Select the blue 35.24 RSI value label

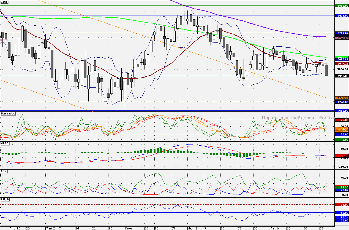tap(341, 217)
